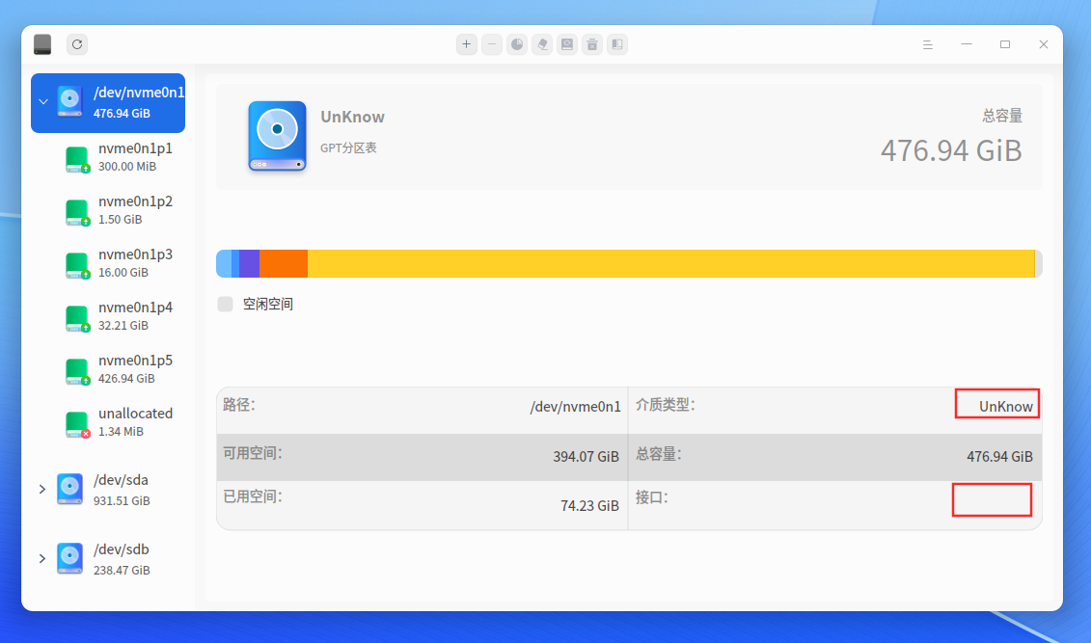Select the unallocated 1.34 MiB entry

coord(108,422)
